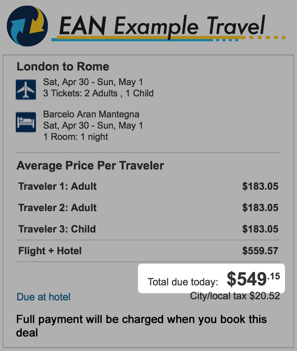The width and height of the screenshot is (297, 351).
Task: Click the EAN Example Travel title text
Action: 162,26
